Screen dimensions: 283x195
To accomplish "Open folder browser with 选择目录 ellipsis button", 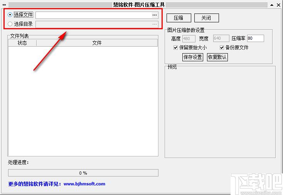I will 155,24.
